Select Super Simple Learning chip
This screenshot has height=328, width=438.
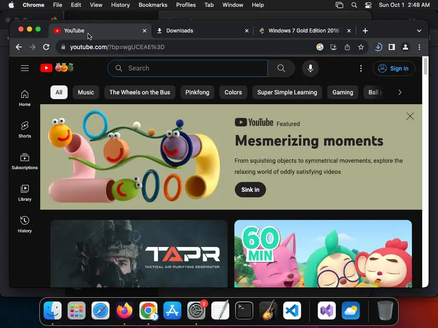[287, 92]
